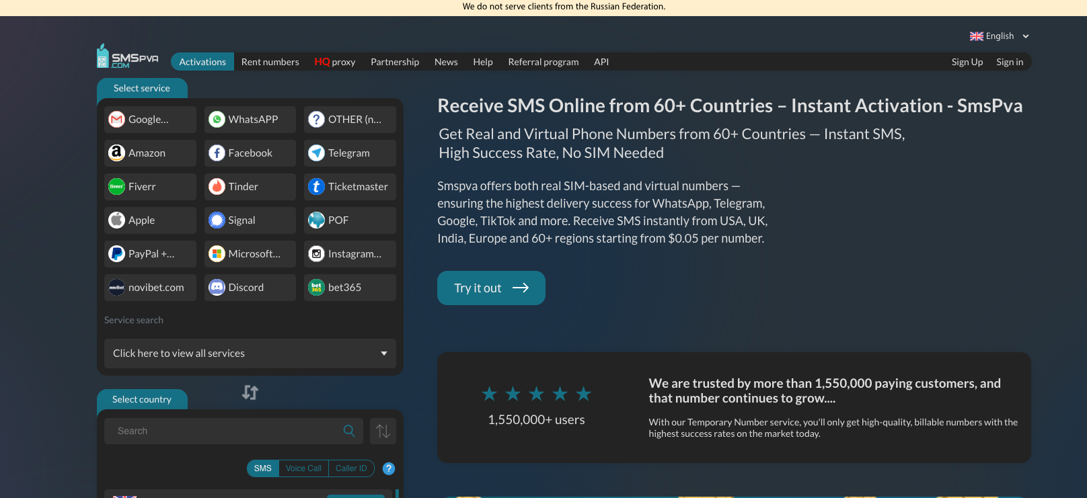The image size is (1087, 498).
Task: Open Help menu item
Action: (x=483, y=62)
